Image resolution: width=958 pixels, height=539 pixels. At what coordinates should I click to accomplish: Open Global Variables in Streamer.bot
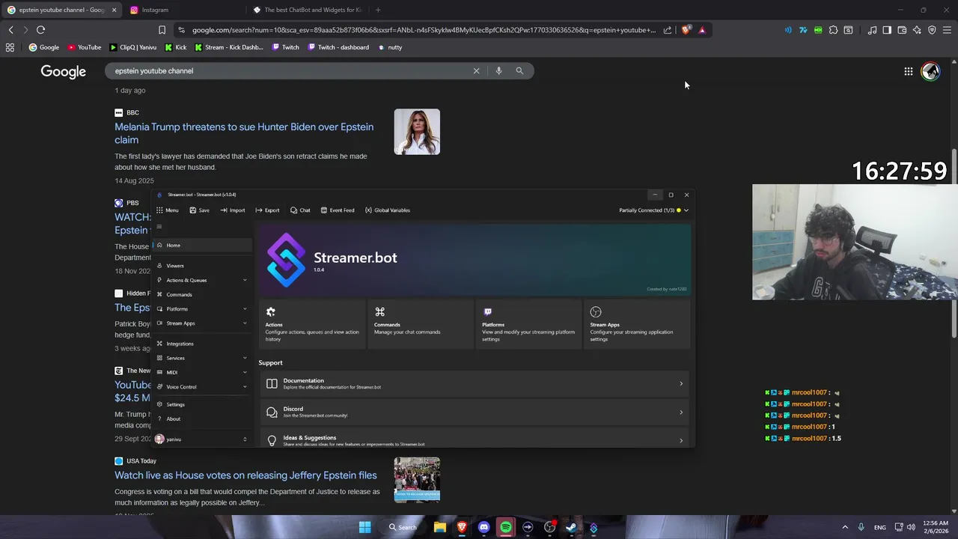point(388,210)
